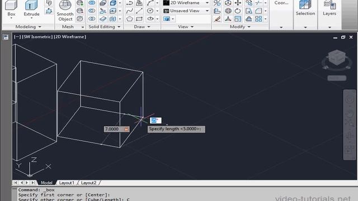Open the Selection panel button

point(305,8)
